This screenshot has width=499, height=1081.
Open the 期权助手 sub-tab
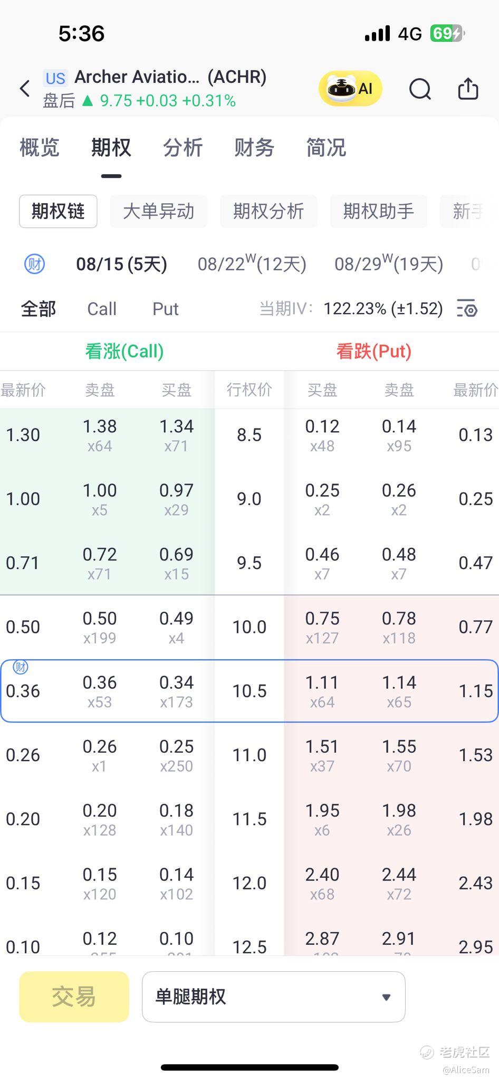(x=379, y=211)
